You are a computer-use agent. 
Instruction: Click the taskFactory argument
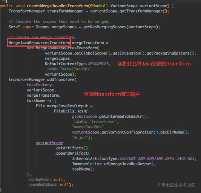[x=39, y=85]
